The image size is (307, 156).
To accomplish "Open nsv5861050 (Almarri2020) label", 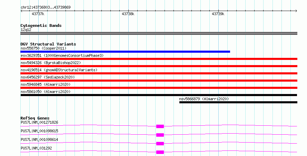I will coord(46,92).
